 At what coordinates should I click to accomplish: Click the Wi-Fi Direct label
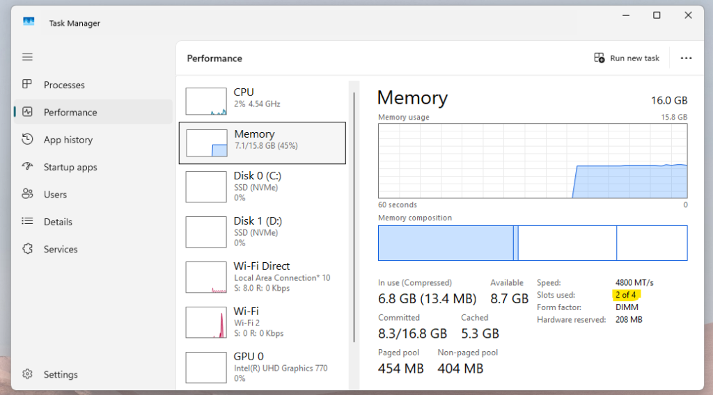pyautogui.click(x=262, y=266)
